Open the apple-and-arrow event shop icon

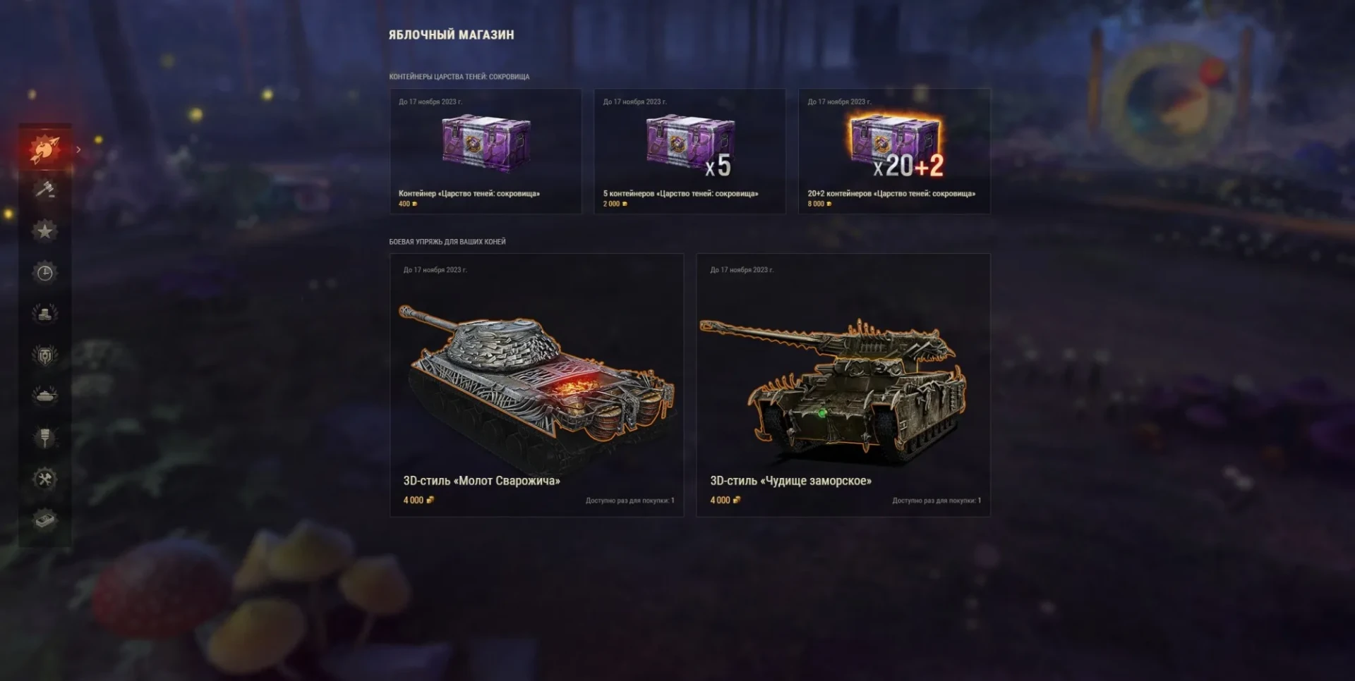44,149
